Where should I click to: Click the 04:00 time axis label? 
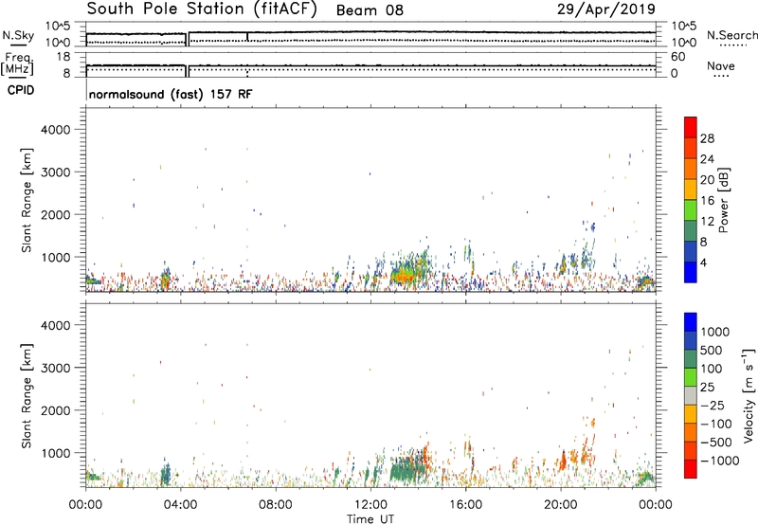(x=181, y=505)
